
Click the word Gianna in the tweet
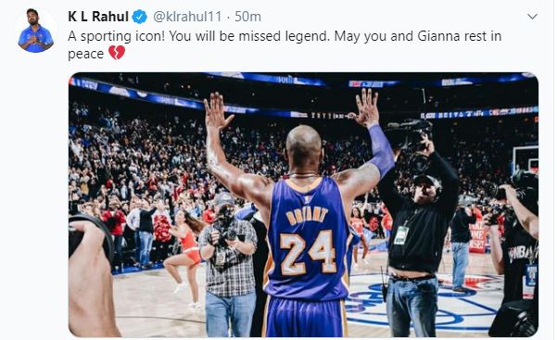pos(437,36)
